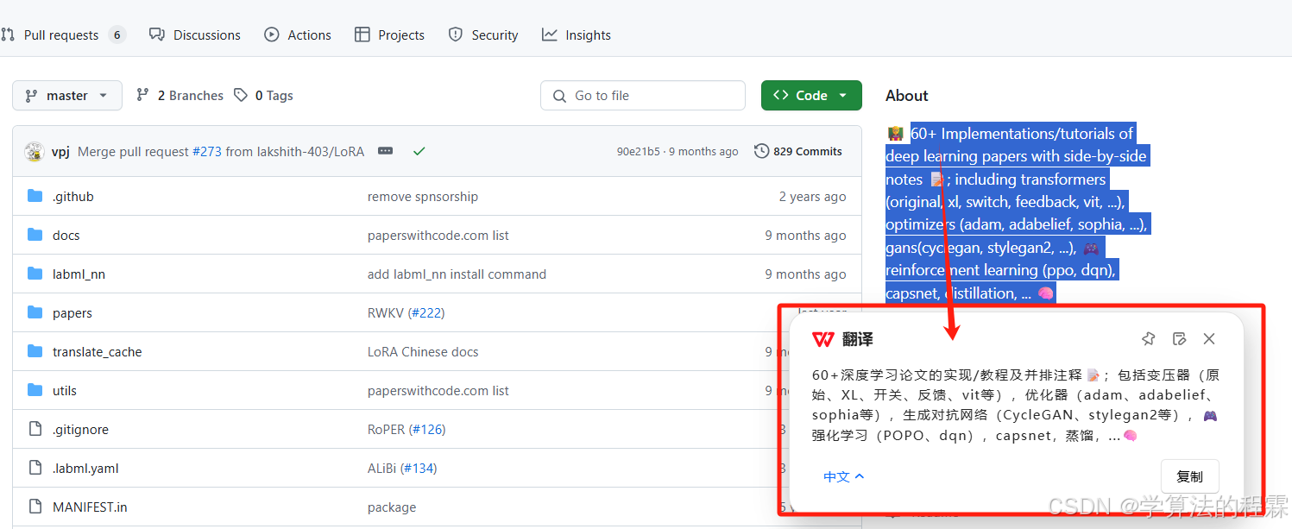Click folder icon beside papers
This screenshot has width=1292, height=529.
pyautogui.click(x=35, y=312)
